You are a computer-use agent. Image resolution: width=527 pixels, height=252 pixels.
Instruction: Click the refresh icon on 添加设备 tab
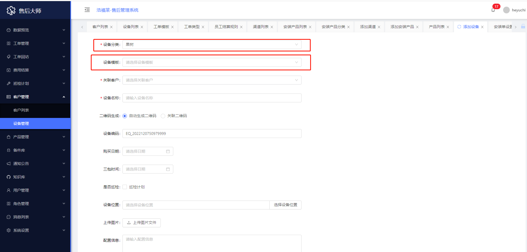click(x=459, y=27)
